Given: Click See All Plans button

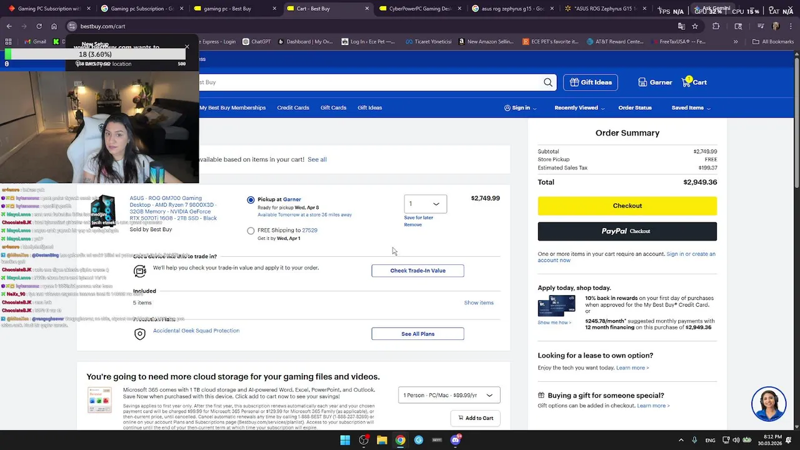Looking at the screenshot, I should pos(417,334).
